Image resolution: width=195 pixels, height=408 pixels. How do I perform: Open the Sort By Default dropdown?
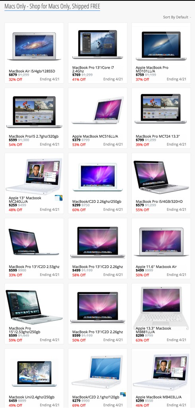[x=177, y=17]
